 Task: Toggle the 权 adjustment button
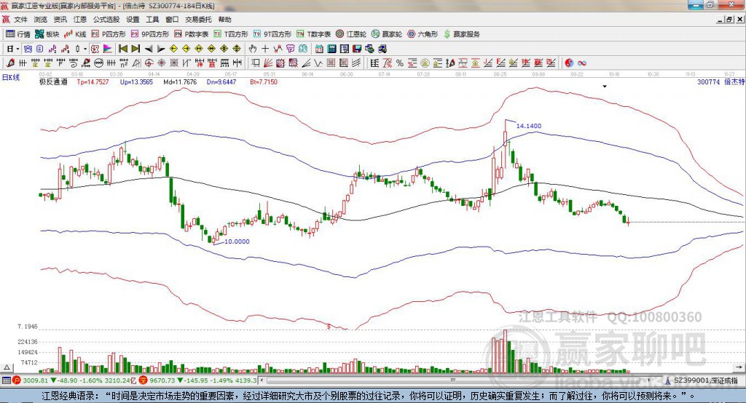click(x=95, y=49)
